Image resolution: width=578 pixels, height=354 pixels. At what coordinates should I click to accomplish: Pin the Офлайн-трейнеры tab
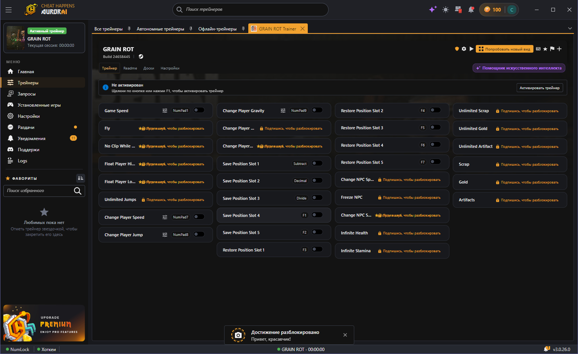243,29
